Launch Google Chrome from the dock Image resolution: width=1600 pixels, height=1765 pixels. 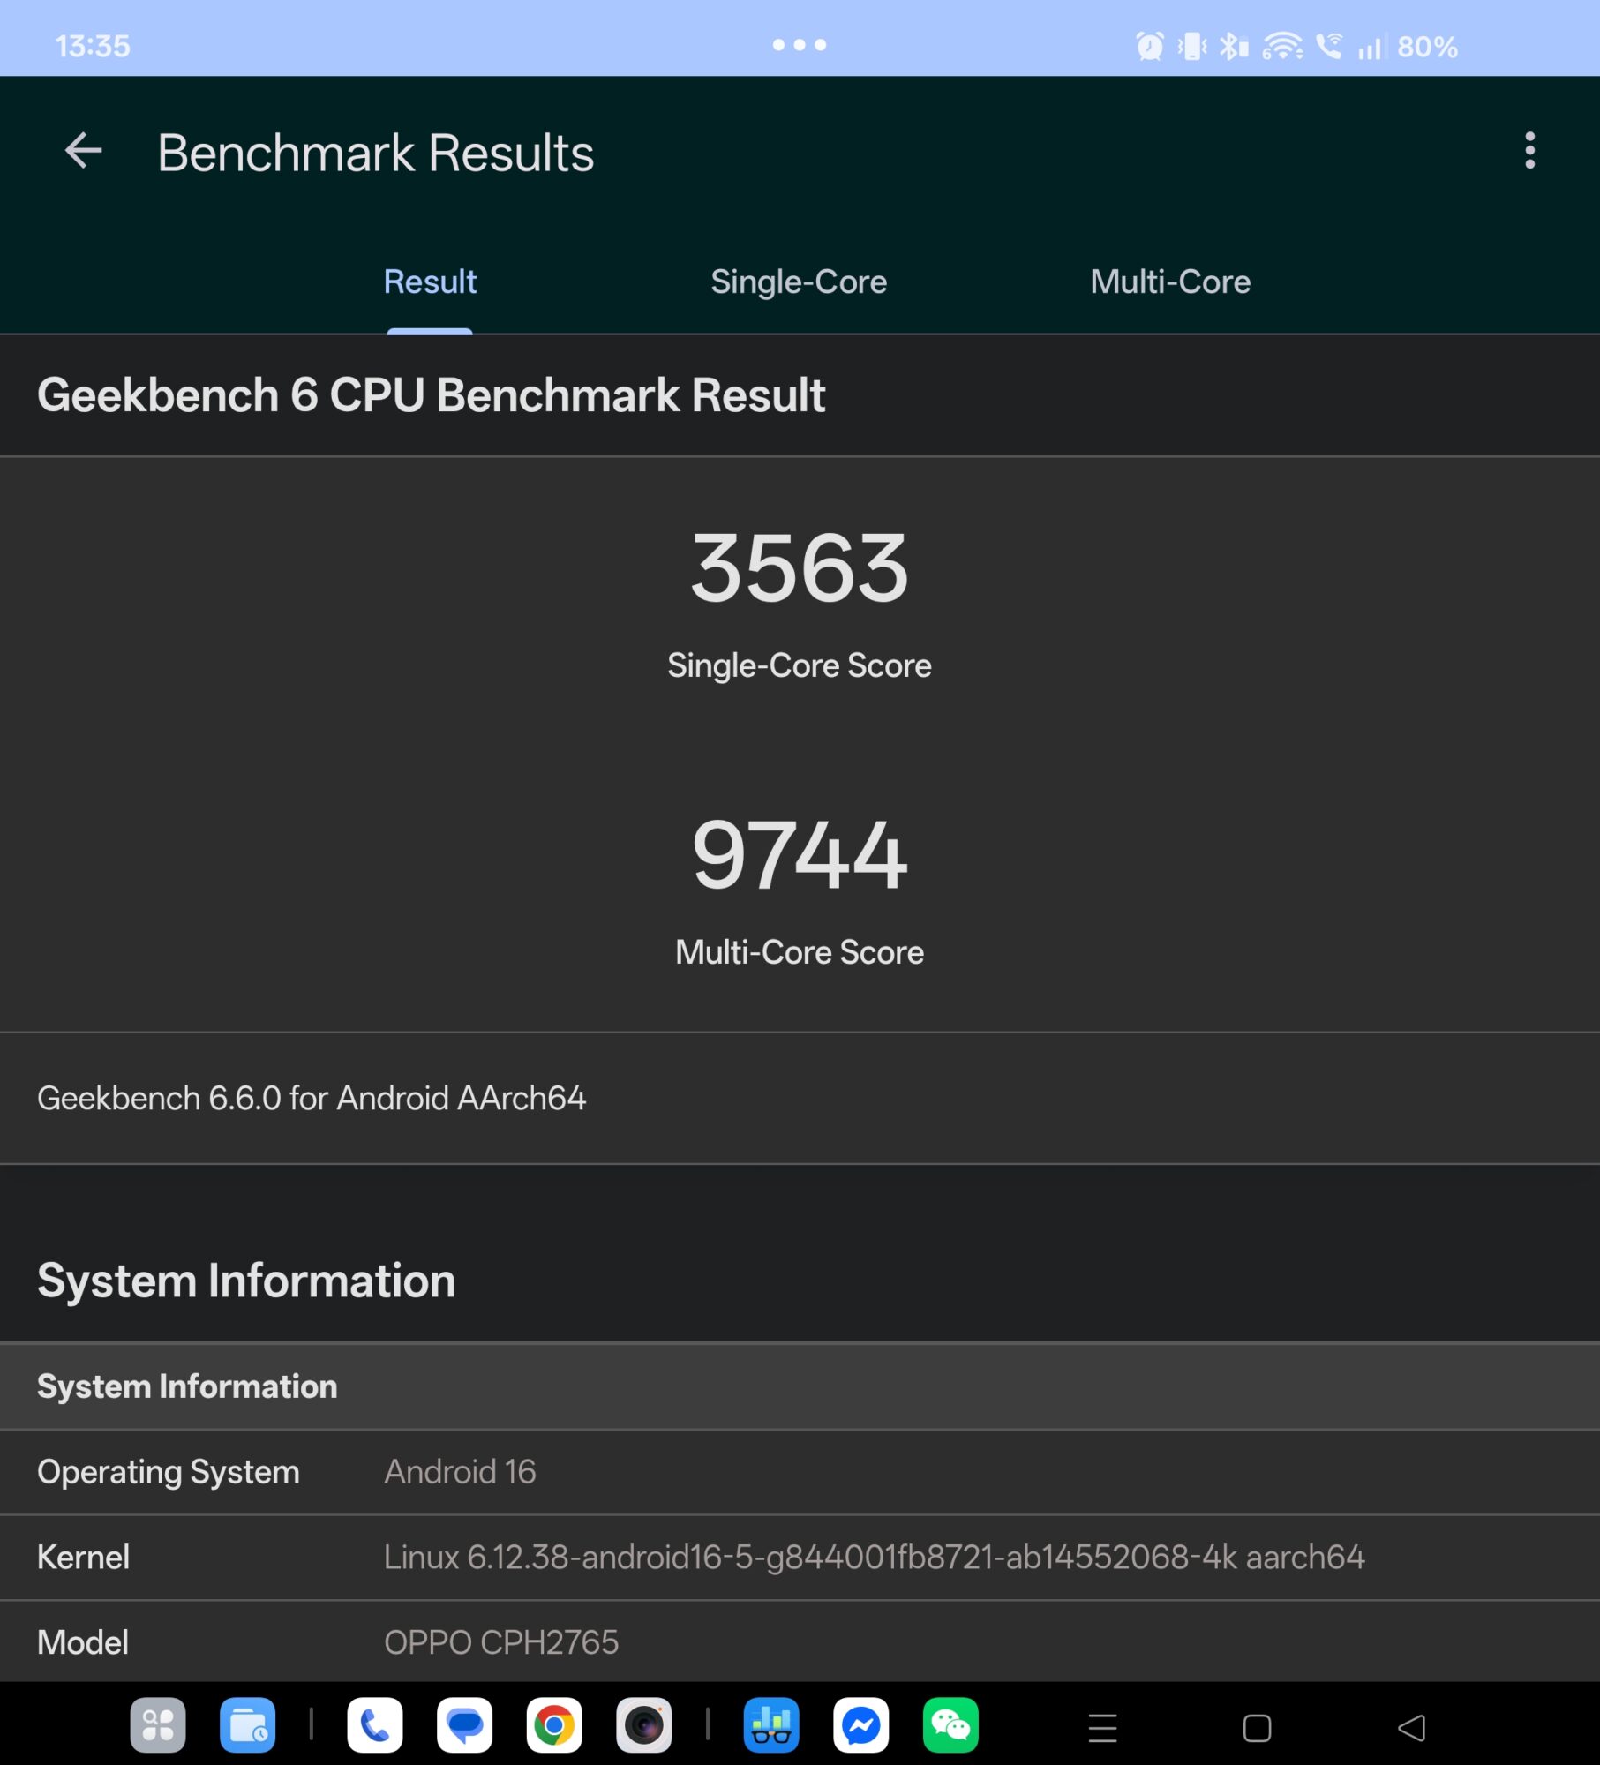coord(554,1724)
